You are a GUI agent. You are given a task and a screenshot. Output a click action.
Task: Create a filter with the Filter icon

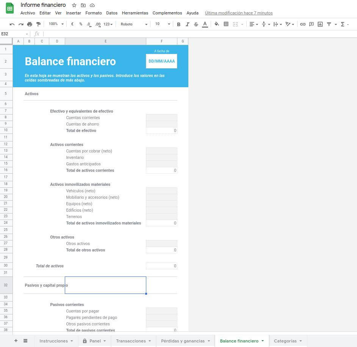tap(330, 24)
